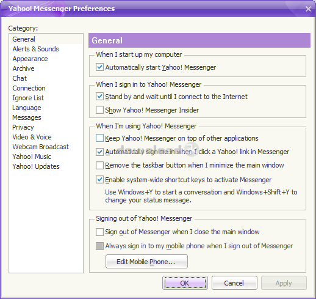The image size is (316, 299).
Task: Select the Chat category
Action: (x=20, y=78)
